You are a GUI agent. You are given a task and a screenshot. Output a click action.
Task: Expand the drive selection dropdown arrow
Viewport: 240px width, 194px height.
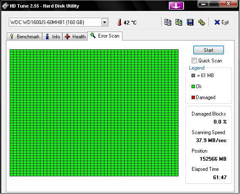(105, 22)
